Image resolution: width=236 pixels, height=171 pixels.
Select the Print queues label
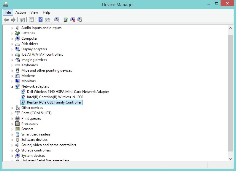(x=31, y=118)
